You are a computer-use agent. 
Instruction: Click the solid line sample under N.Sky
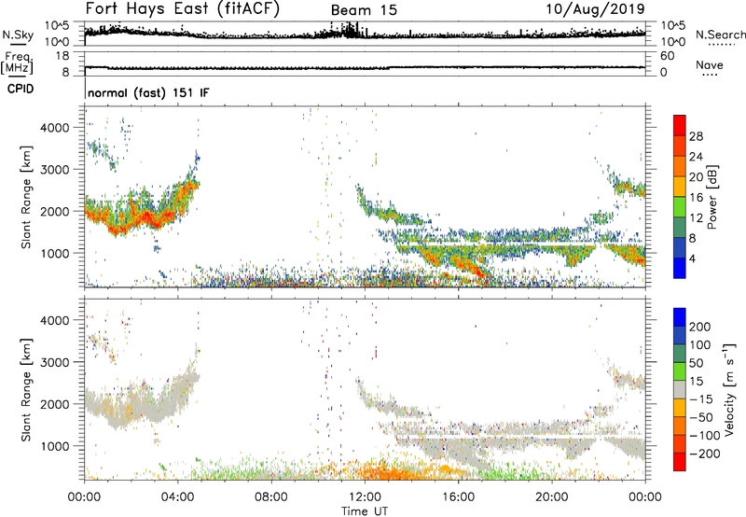(x=18, y=44)
